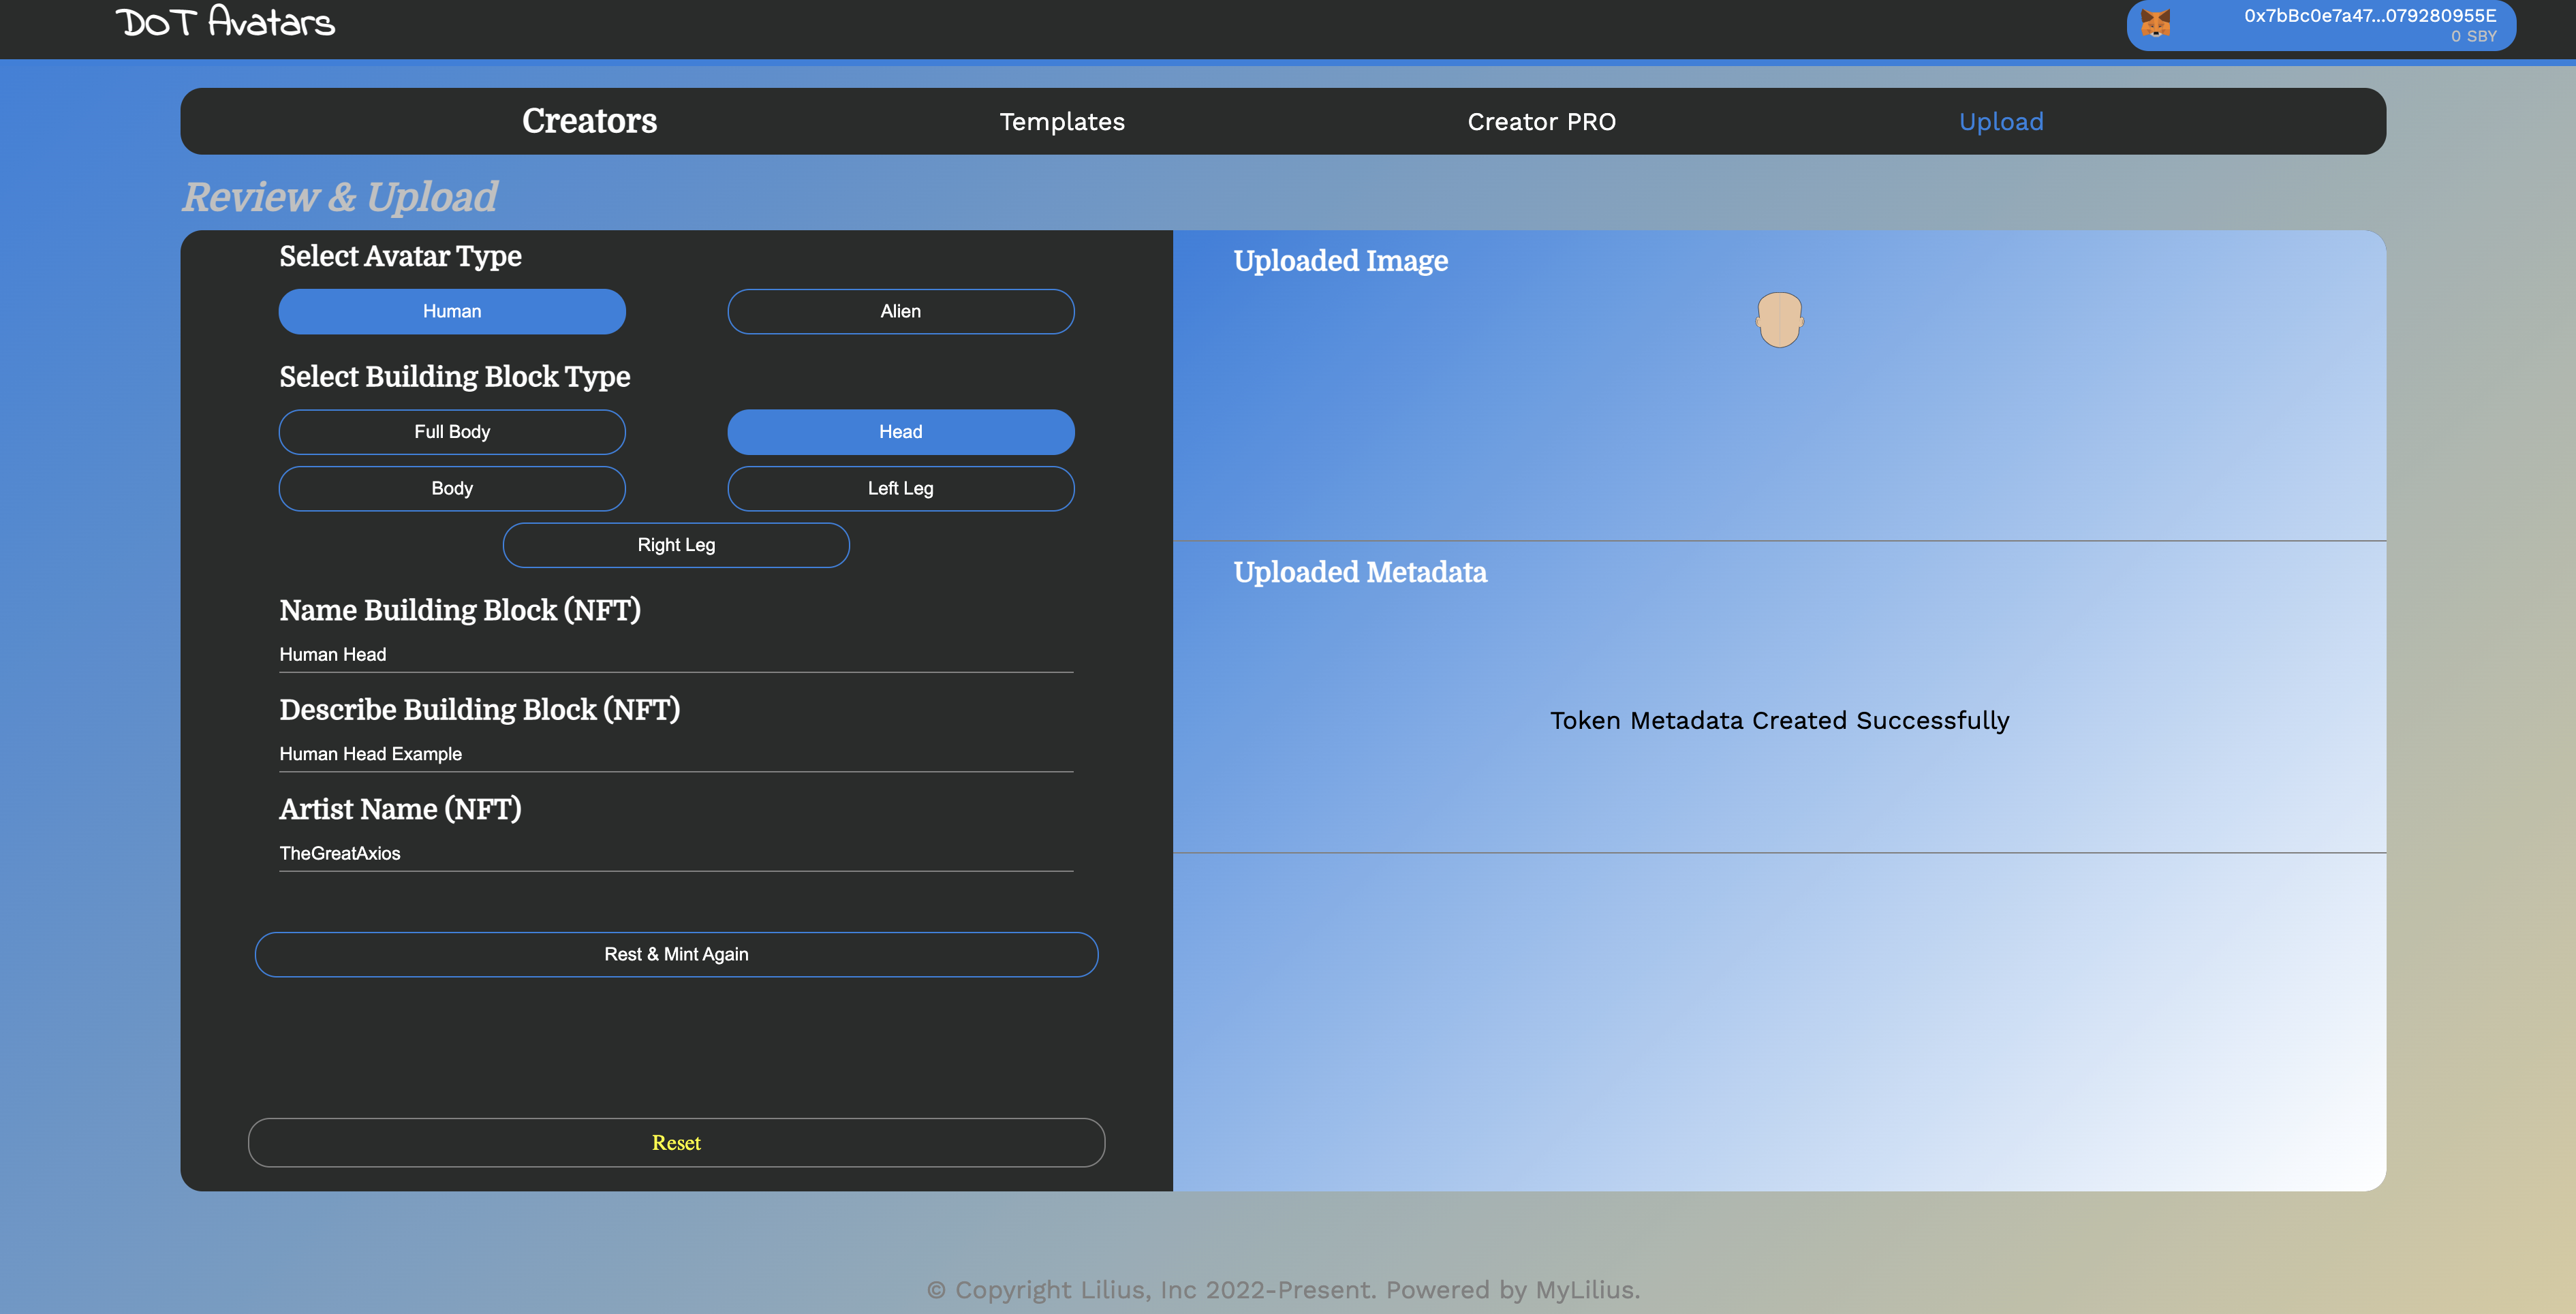Image resolution: width=2576 pixels, height=1314 pixels.
Task: Choose Right Leg building block type
Action: coord(676,545)
